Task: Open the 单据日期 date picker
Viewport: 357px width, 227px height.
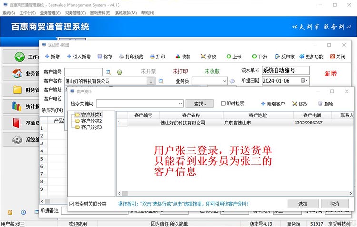Action: pyautogui.click(x=305, y=80)
